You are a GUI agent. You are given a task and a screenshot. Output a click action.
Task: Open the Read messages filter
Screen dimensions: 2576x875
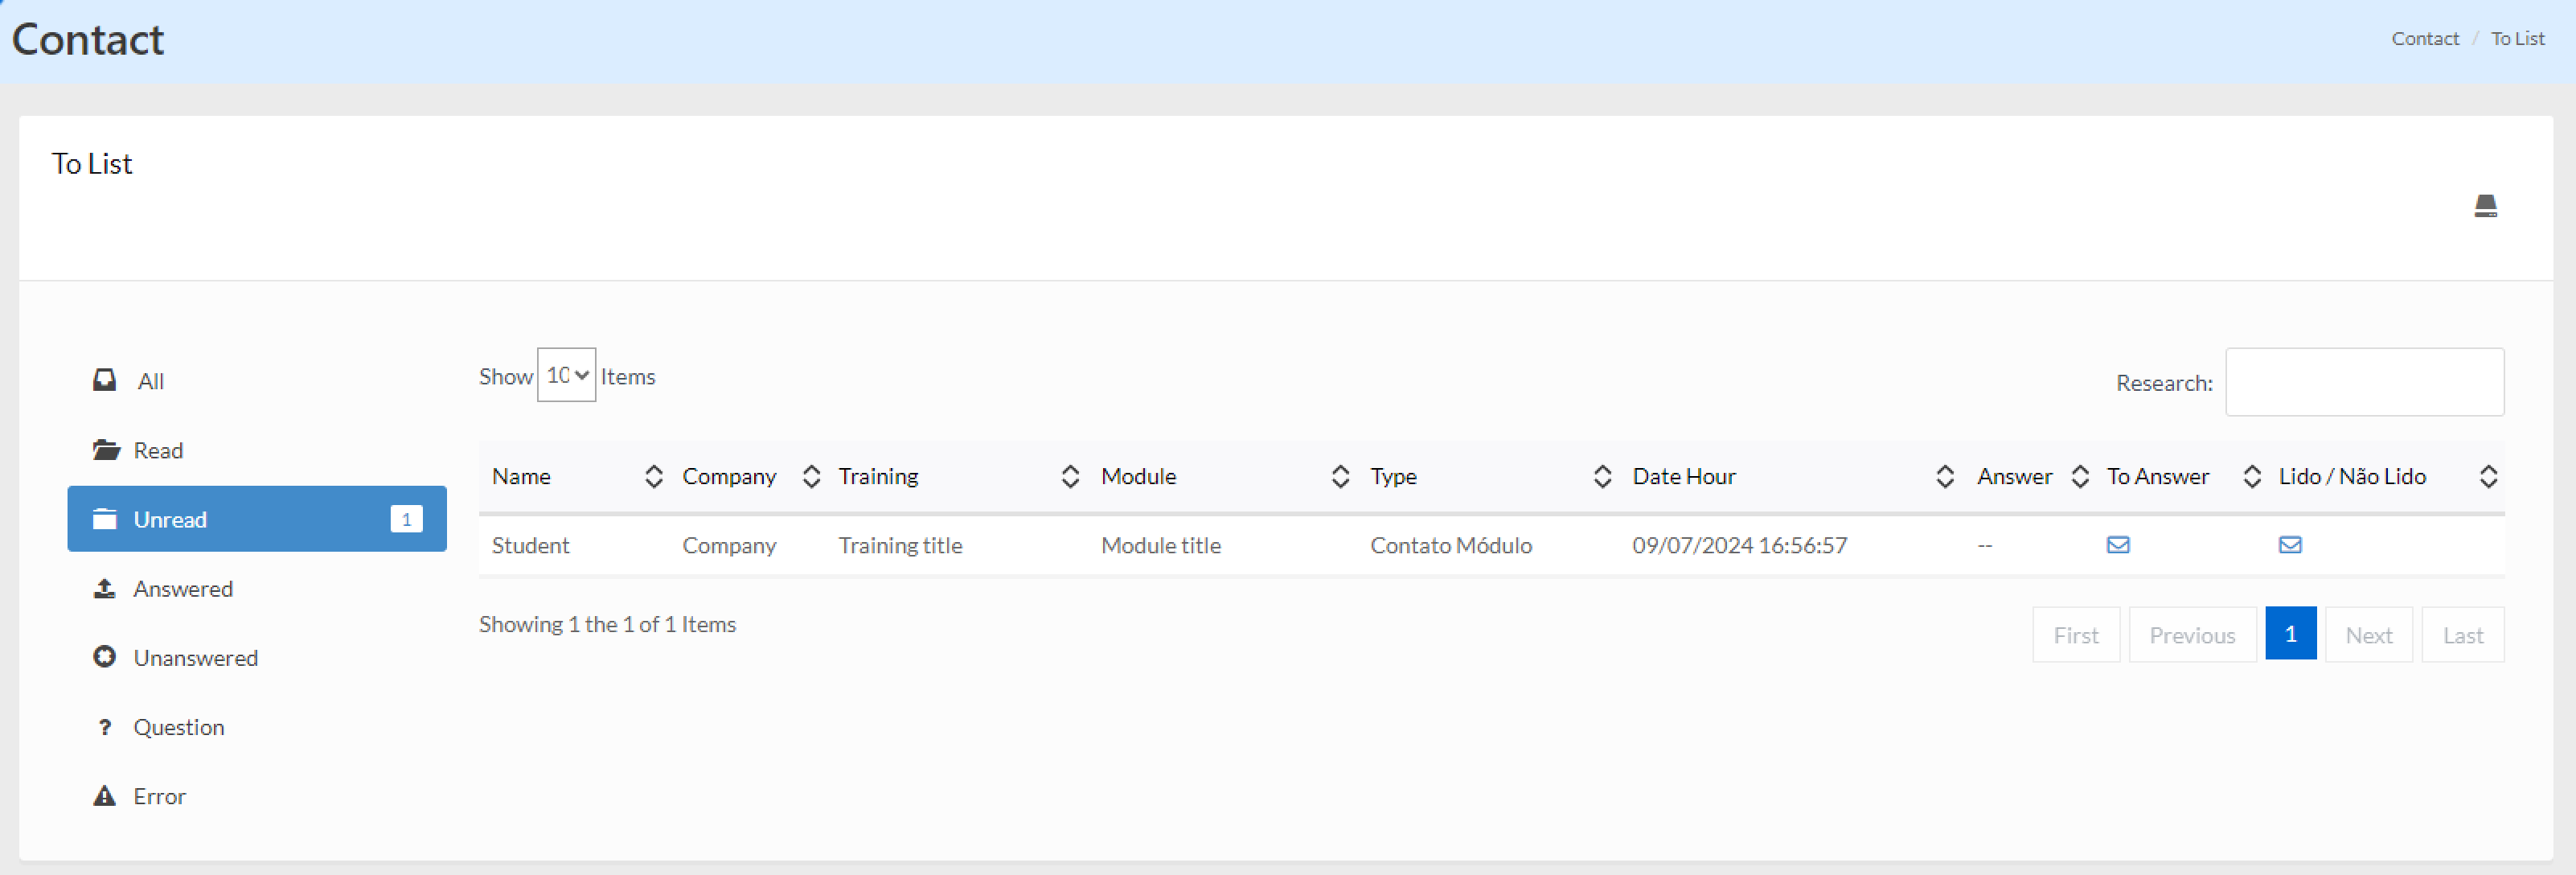(x=158, y=450)
